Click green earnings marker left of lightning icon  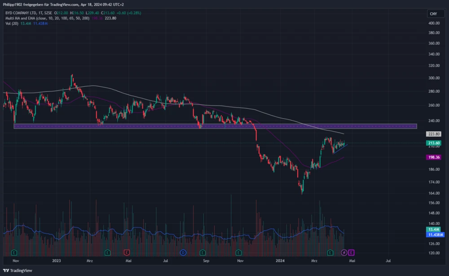coord(330,252)
